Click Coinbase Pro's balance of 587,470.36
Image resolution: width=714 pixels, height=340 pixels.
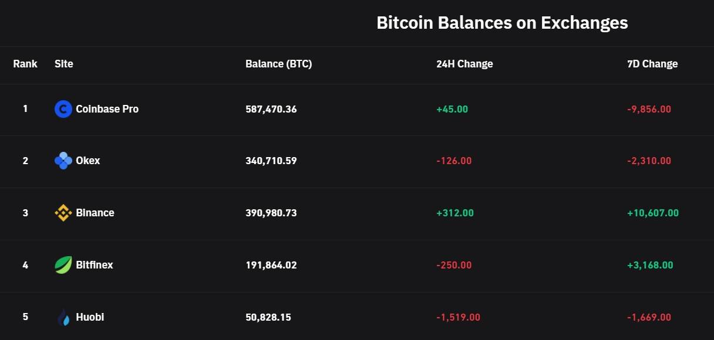point(271,109)
